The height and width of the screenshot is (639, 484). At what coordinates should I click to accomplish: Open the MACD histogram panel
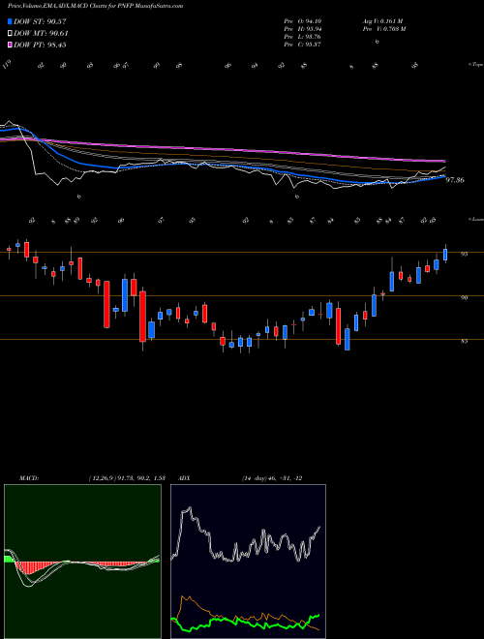(x=82, y=562)
